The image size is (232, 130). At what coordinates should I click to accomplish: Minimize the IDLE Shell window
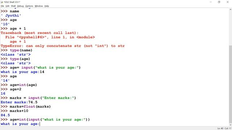pyautogui.click(x=211, y=2)
